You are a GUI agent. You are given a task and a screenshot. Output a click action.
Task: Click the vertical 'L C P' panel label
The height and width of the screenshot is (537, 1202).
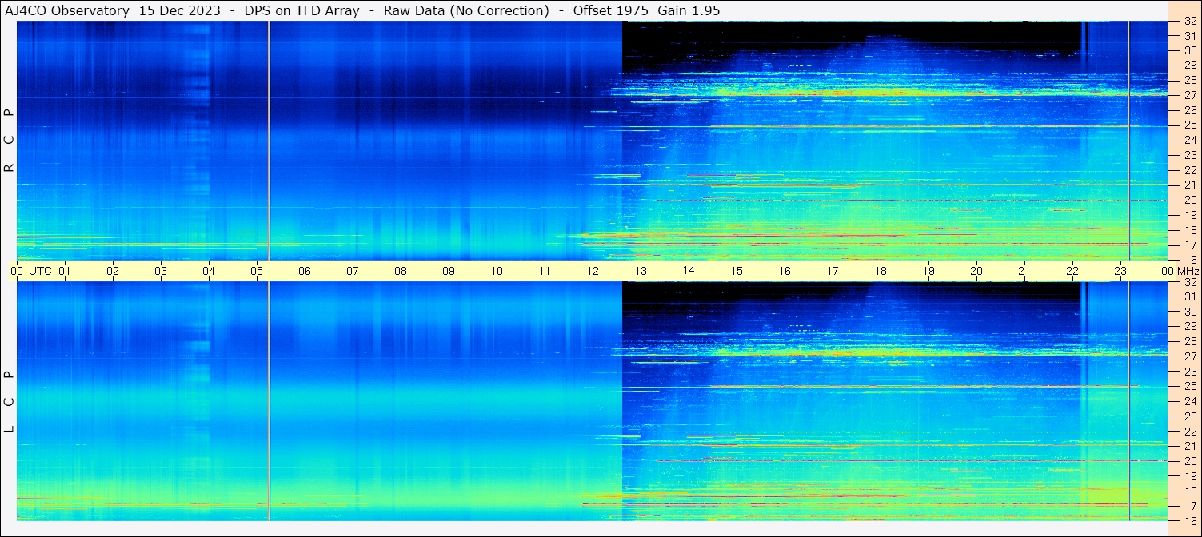[9, 401]
